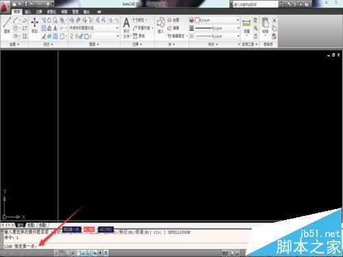The height and width of the screenshot is (257, 343).
Task: Switch to the Home (常用) ribbon tab
Action: tap(16, 12)
